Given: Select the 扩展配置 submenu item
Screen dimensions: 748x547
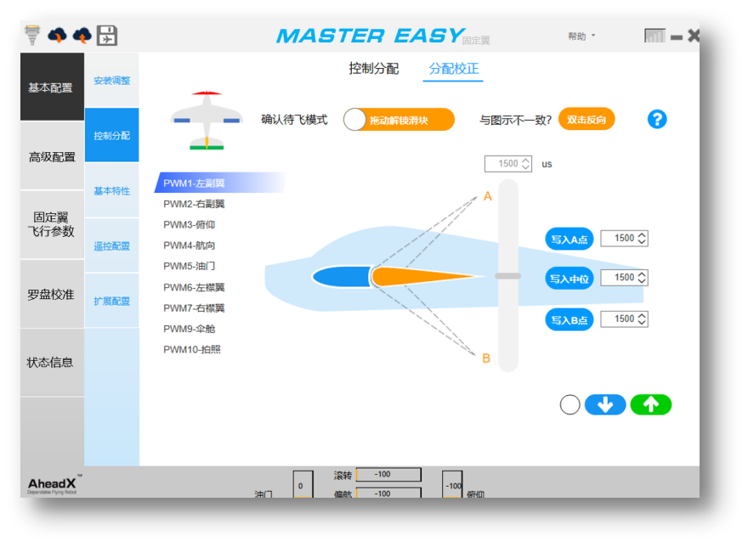Looking at the screenshot, I should pyautogui.click(x=111, y=301).
